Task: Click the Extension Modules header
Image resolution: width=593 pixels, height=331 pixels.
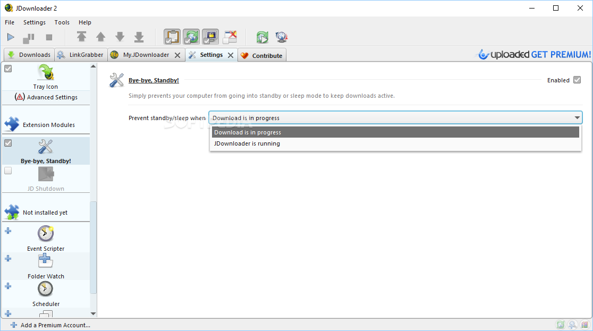Action: coord(46,124)
